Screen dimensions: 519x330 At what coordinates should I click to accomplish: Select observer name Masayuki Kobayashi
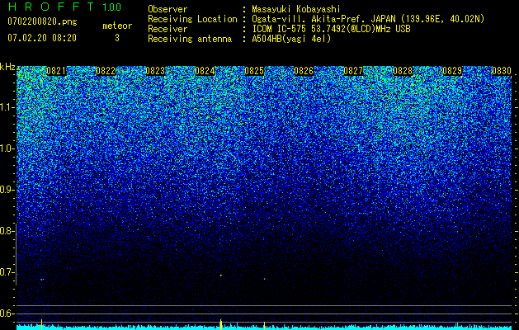pos(296,9)
